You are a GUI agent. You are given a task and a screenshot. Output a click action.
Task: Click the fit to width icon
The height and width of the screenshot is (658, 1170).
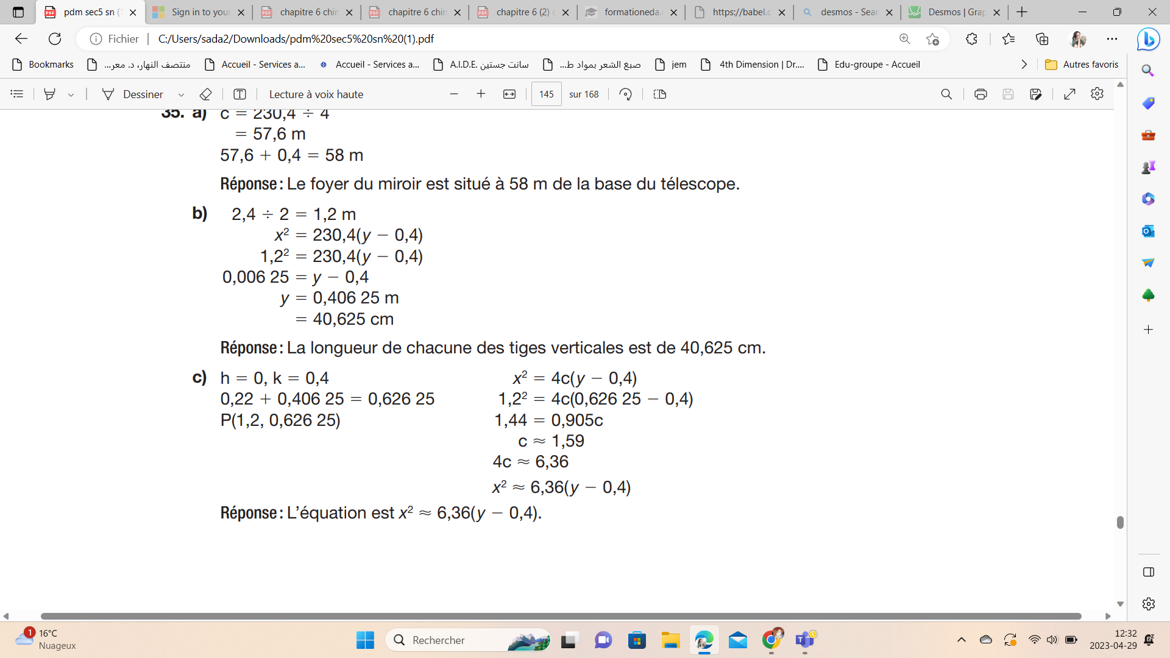coord(509,94)
